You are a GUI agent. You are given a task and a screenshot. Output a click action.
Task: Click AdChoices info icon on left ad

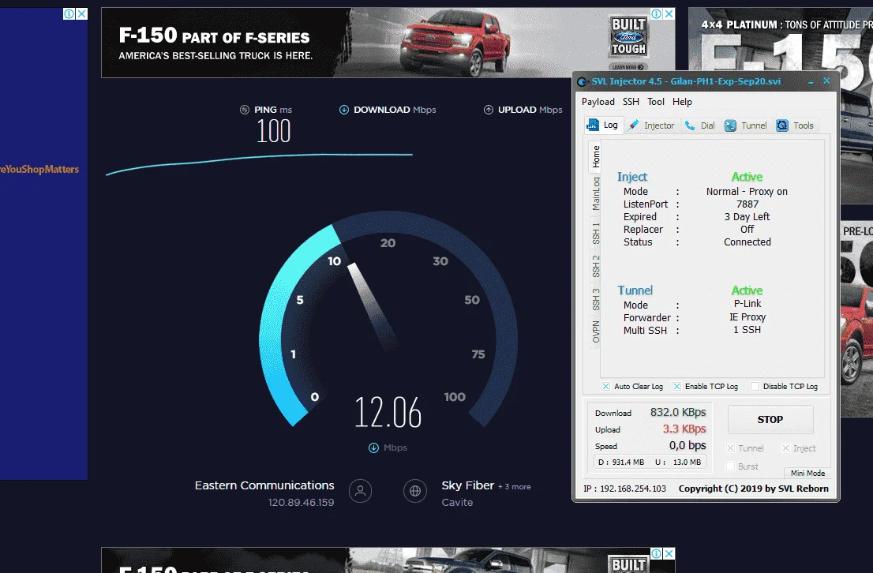(x=69, y=13)
